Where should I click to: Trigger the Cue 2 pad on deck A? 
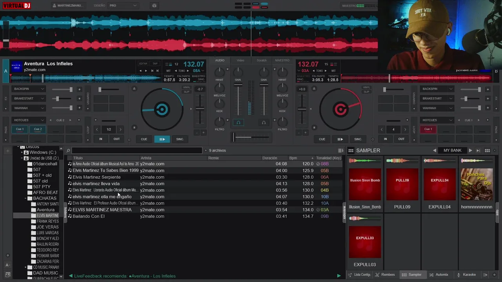(x=38, y=129)
